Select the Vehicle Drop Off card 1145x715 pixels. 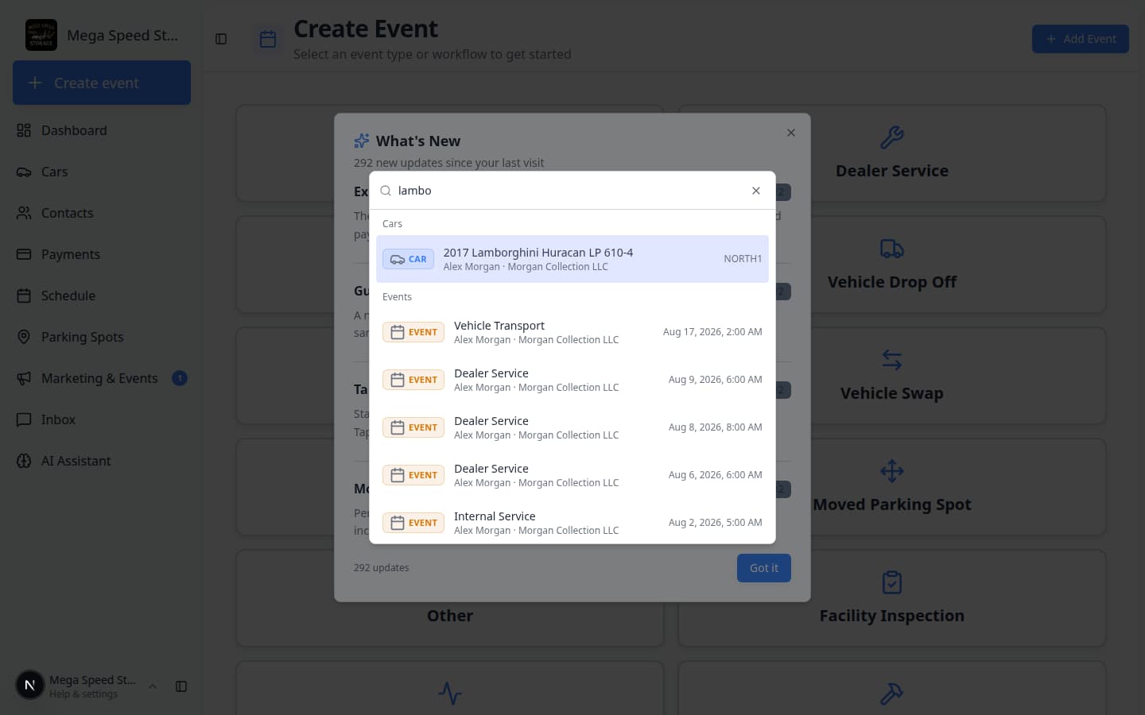point(892,265)
